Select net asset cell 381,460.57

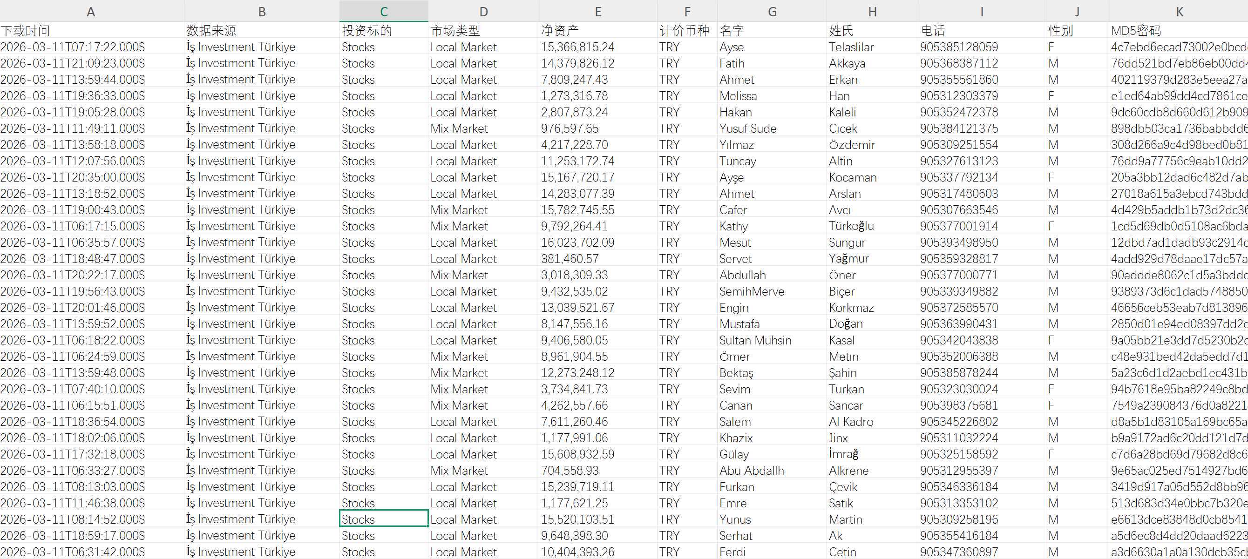pos(598,259)
